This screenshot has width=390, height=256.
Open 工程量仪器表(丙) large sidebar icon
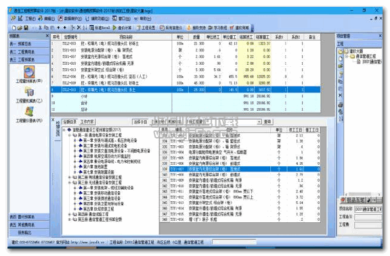coord(29,114)
